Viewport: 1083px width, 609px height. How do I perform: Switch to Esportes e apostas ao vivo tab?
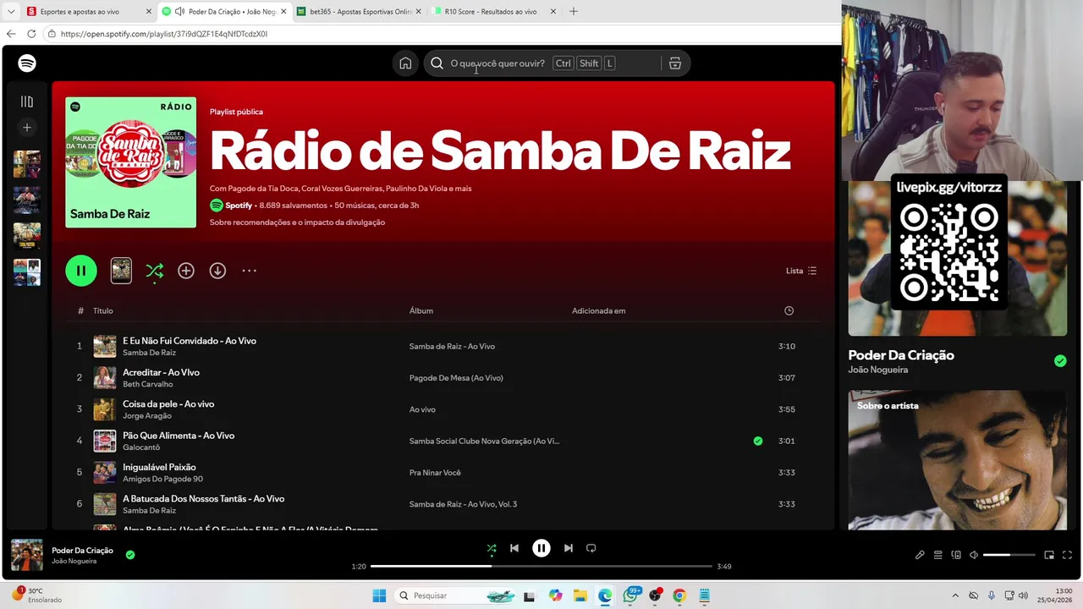pyautogui.click(x=88, y=12)
